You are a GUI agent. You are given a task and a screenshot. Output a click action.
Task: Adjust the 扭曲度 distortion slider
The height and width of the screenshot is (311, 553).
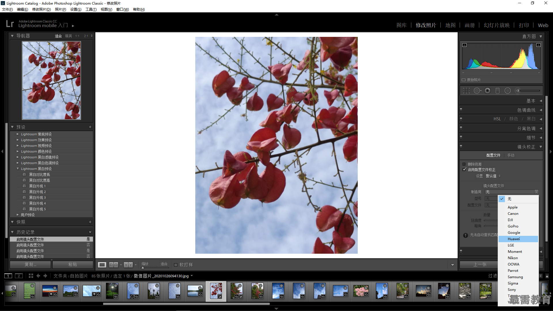click(491, 220)
